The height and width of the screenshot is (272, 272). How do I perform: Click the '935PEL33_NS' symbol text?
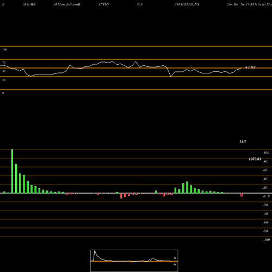[x=187, y=4]
